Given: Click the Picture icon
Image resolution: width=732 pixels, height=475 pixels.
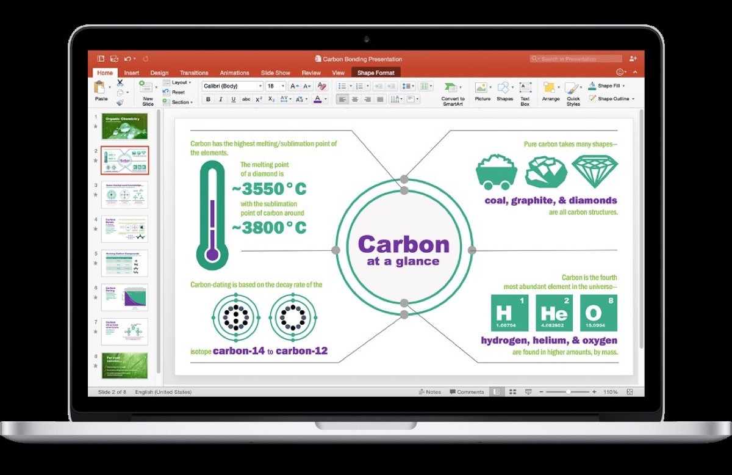Looking at the screenshot, I should pyautogui.click(x=481, y=87).
